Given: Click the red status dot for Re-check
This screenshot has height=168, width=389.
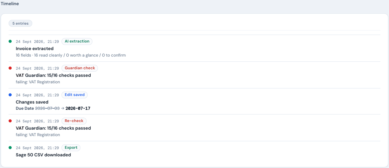Looking at the screenshot, I should (10, 121).
